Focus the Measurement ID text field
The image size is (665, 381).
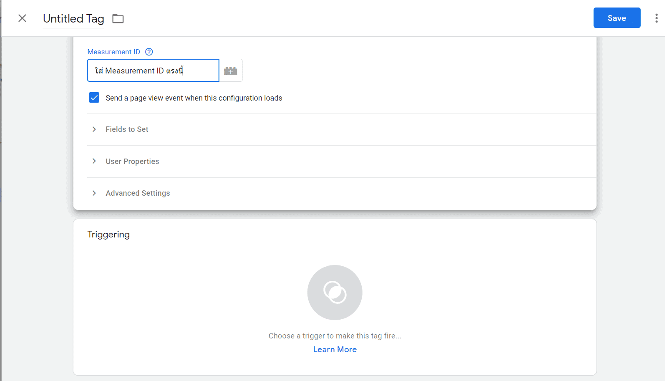click(153, 71)
